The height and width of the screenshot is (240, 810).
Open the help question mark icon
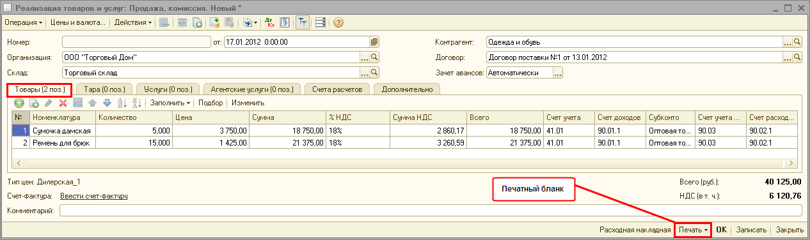tap(338, 22)
